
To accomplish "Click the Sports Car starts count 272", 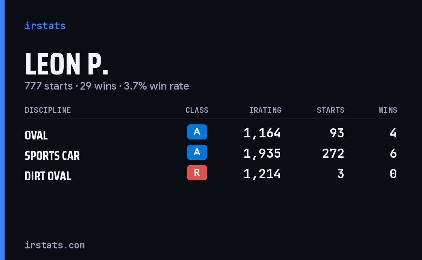I will 333,154.
